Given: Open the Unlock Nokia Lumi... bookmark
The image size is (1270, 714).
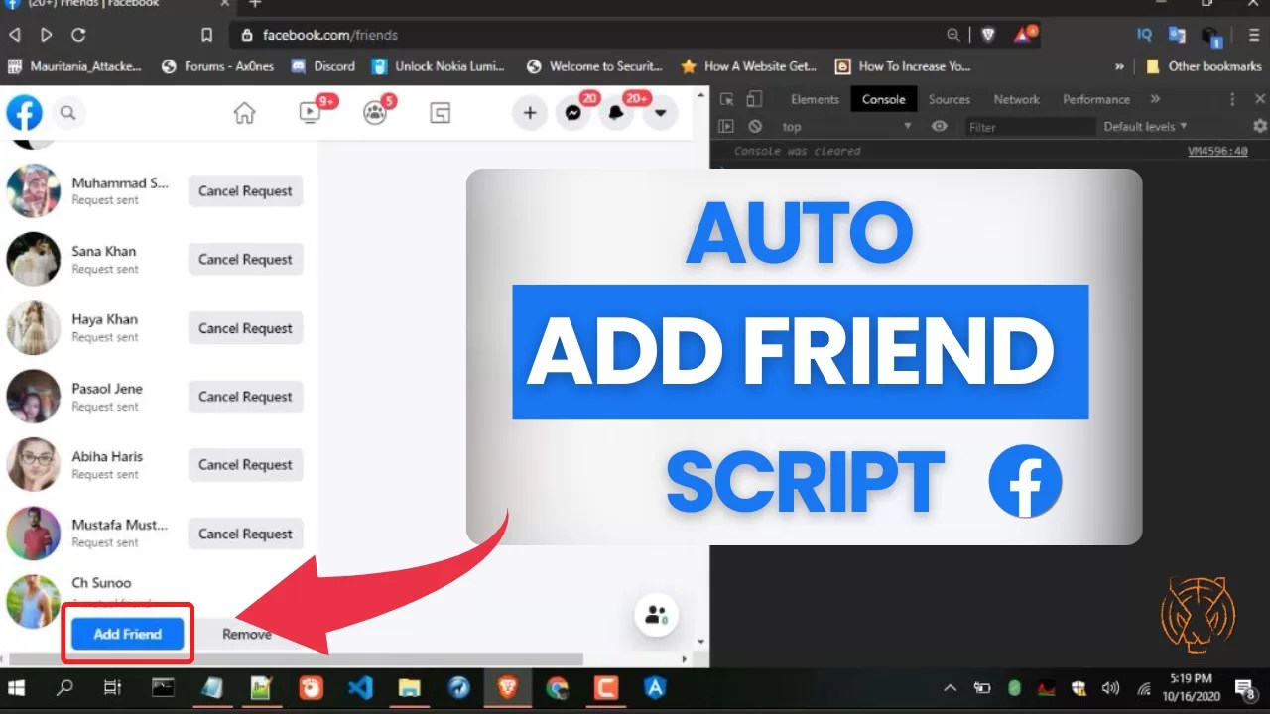Looking at the screenshot, I should [439, 66].
